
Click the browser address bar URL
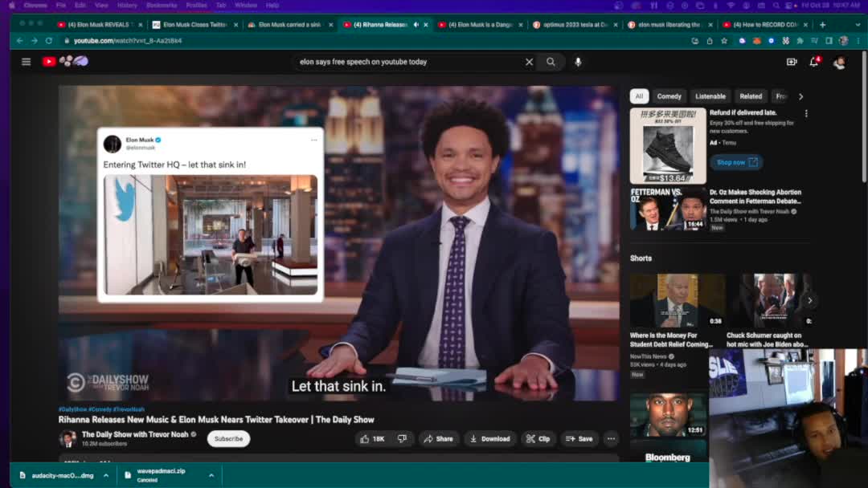click(x=128, y=41)
